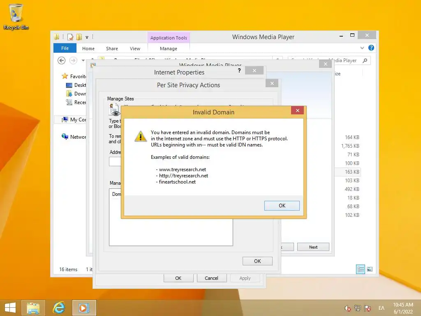This screenshot has height=316, width=421.
Task: Close the Invalid Domain dialog
Action: coord(298,110)
